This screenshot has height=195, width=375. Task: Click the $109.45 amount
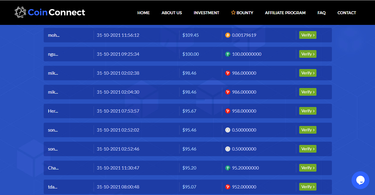click(190, 35)
